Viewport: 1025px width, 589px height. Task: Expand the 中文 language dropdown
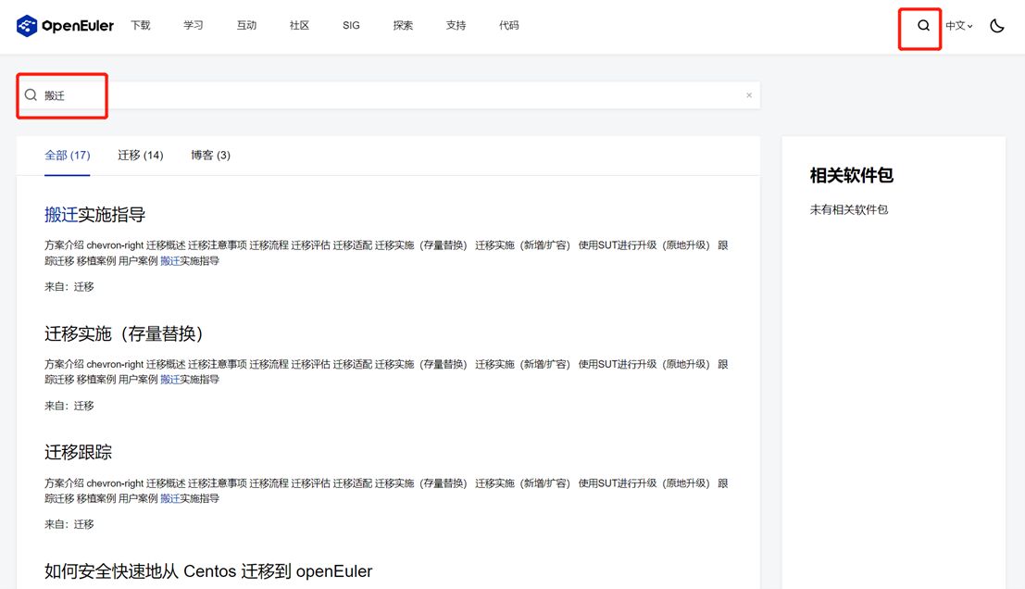click(x=958, y=26)
